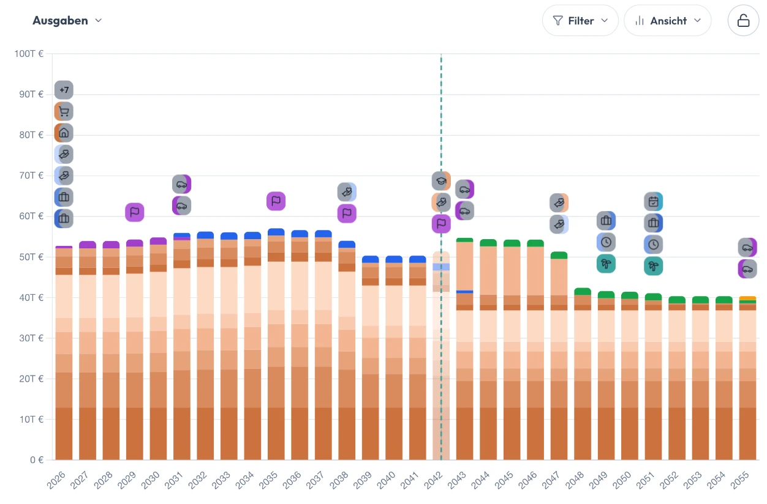The image size is (767, 504).
Task: Open the +7 more events badge above 2026
Action: [x=64, y=90]
